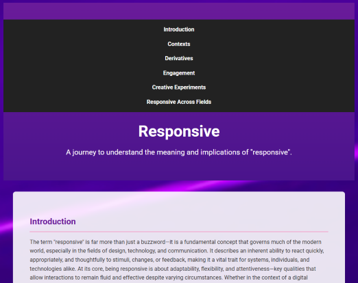Image resolution: width=358 pixels, height=283 pixels.
Task: Navigate to Responsive Across Fields
Action: click(x=179, y=102)
